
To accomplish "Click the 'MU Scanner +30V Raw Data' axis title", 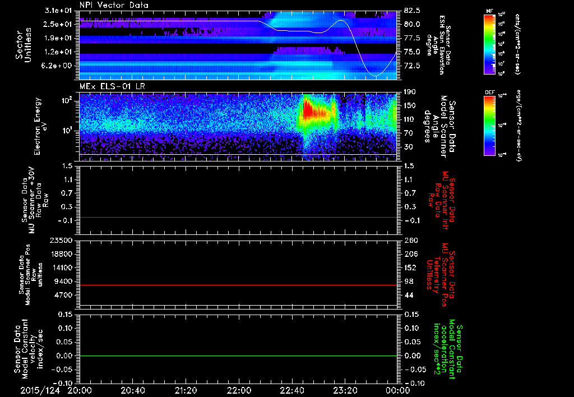I will pos(35,201).
